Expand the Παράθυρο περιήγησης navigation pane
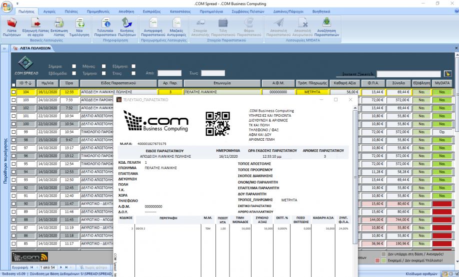Viewport: 459px width, 277px height. tap(4, 48)
